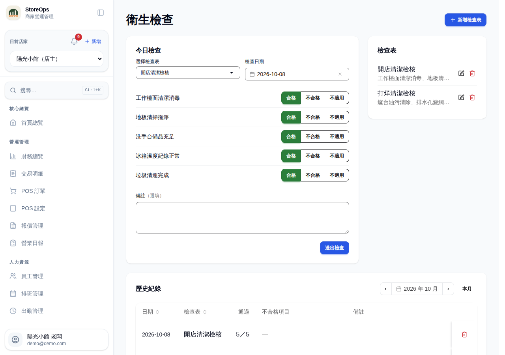
Task: Open the 目前店家 store selector
Action: pos(56,59)
